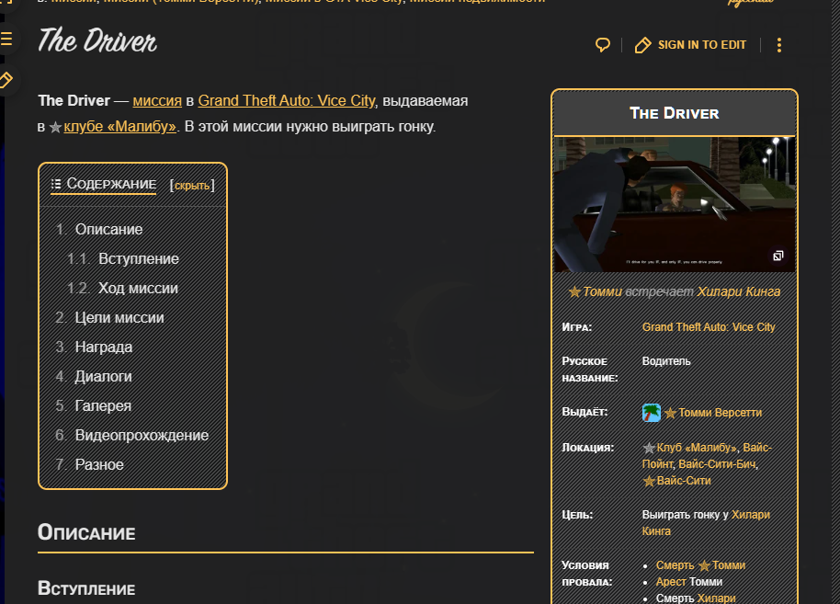
Task: Select Цели миссии in table of contents
Action: point(119,318)
